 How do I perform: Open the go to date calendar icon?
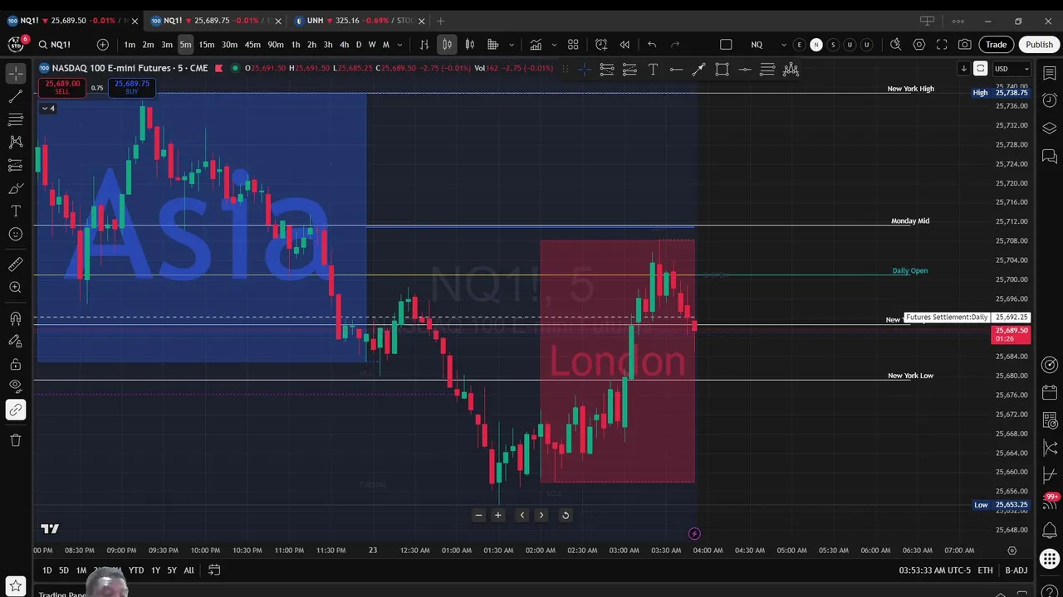coord(214,570)
